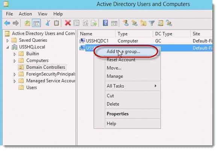Sort by the Type column header

[134, 34]
